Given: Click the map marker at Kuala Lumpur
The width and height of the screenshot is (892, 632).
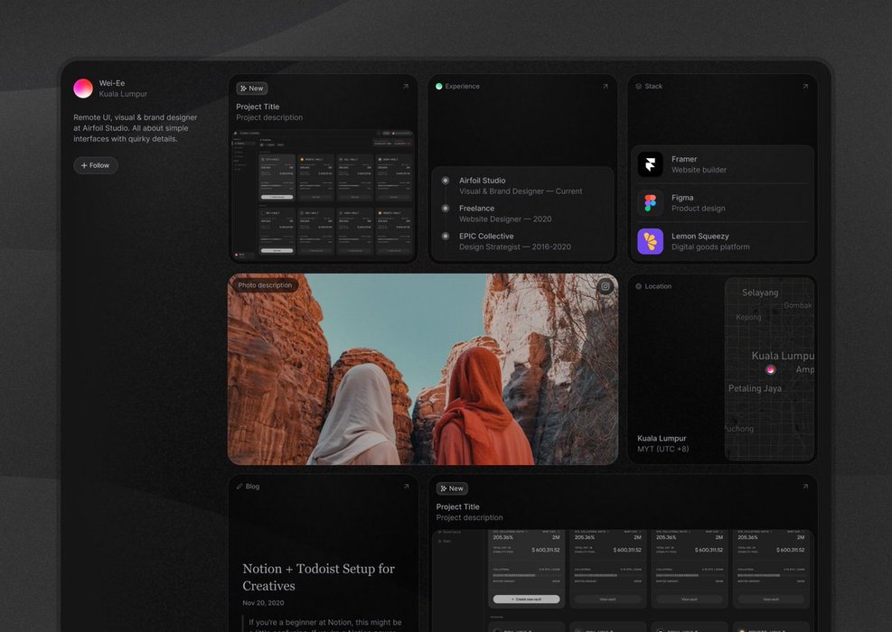Looking at the screenshot, I should (x=770, y=369).
